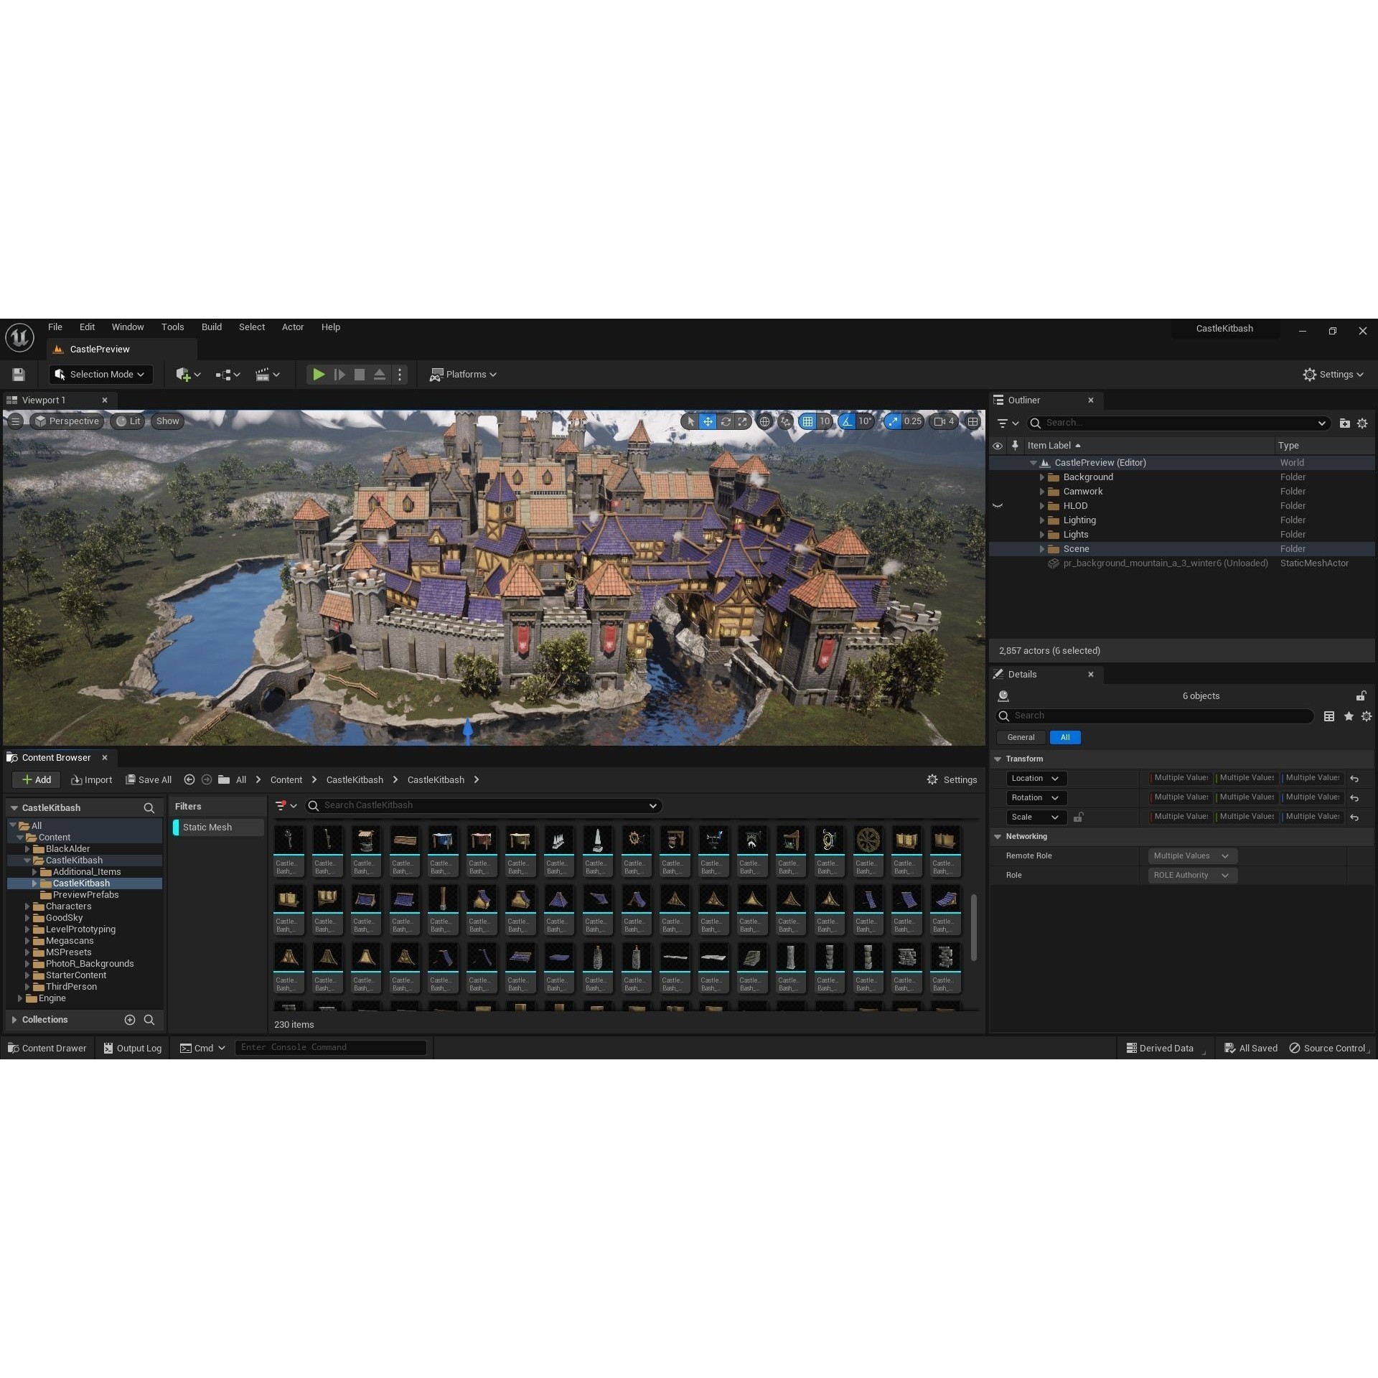The height and width of the screenshot is (1378, 1378).
Task: Select the Translate tool in the viewport
Action: point(708,421)
